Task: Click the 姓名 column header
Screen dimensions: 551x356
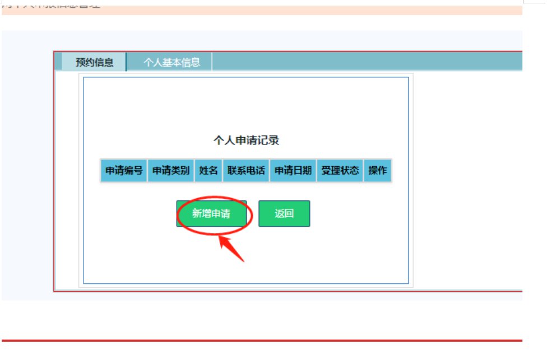Action: point(209,171)
